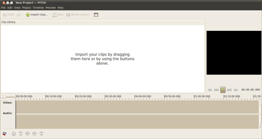The height and width of the screenshot is (139, 262).
Task: Select the razor split tool
Action: [x=5, y=134]
